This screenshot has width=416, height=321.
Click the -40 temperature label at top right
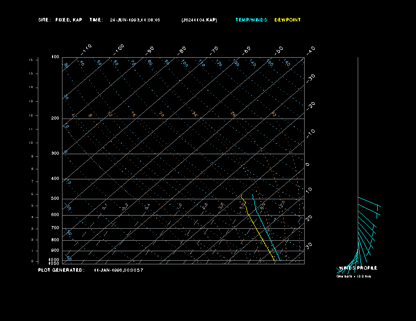pyautogui.click(x=310, y=50)
